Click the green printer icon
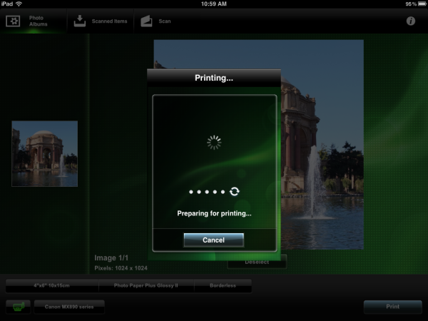 click(x=19, y=307)
